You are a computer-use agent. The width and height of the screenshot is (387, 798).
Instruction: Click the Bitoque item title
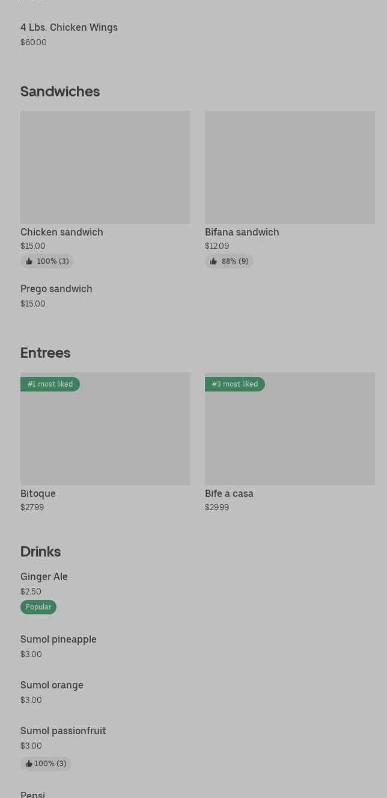(38, 494)
